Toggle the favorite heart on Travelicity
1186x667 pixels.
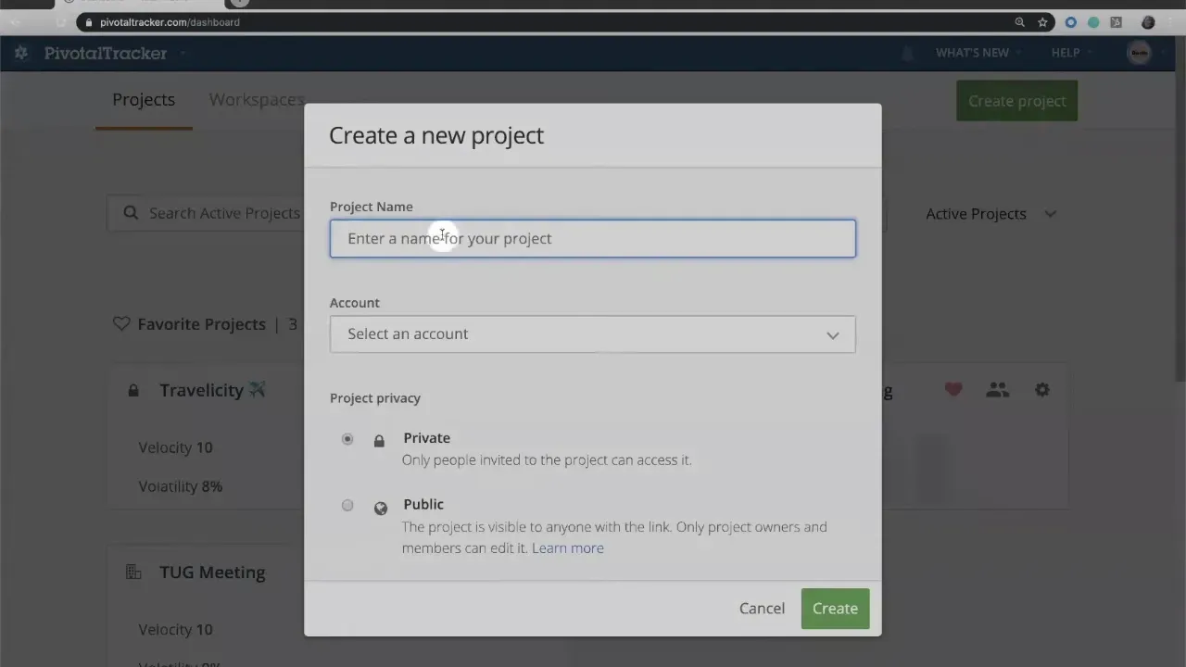click(x=953, y=390)
